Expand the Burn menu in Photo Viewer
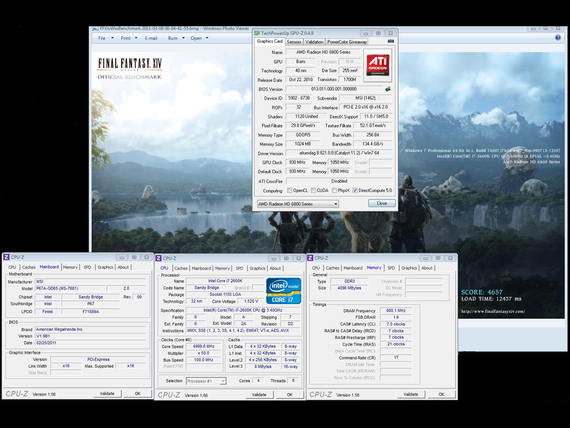 [x=176, y=38]
